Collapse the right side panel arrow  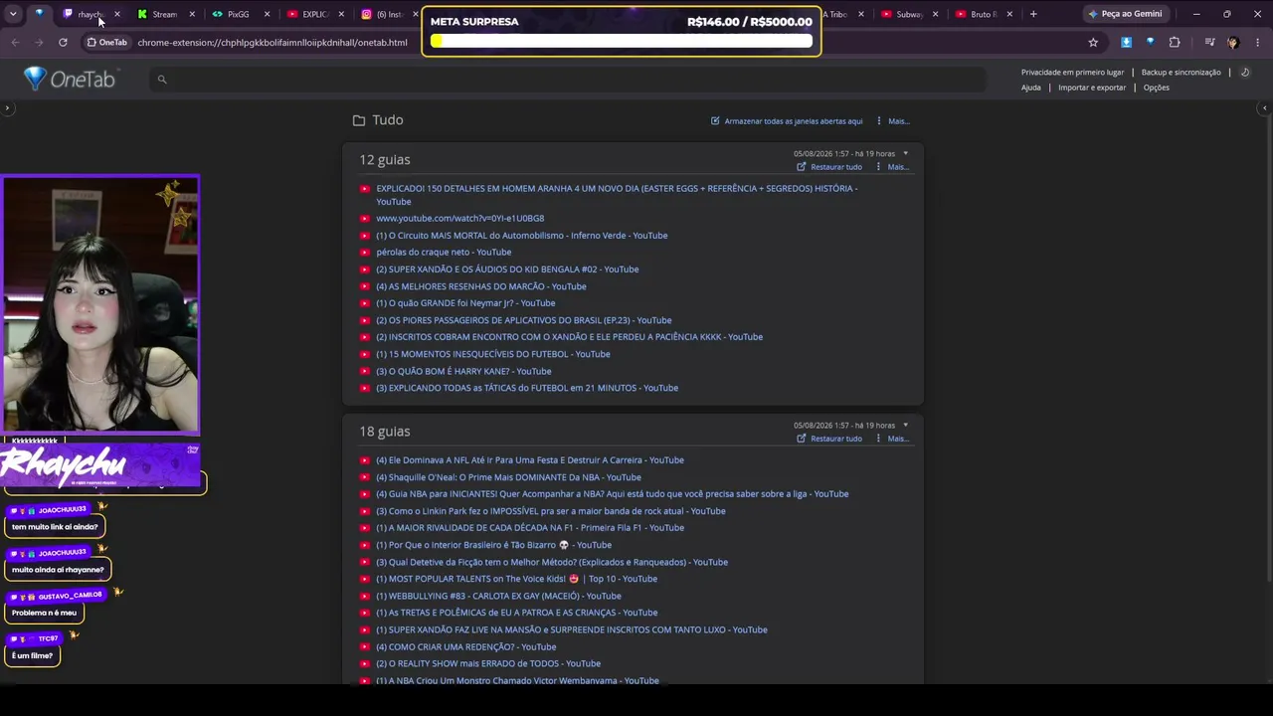point(1265,107)
